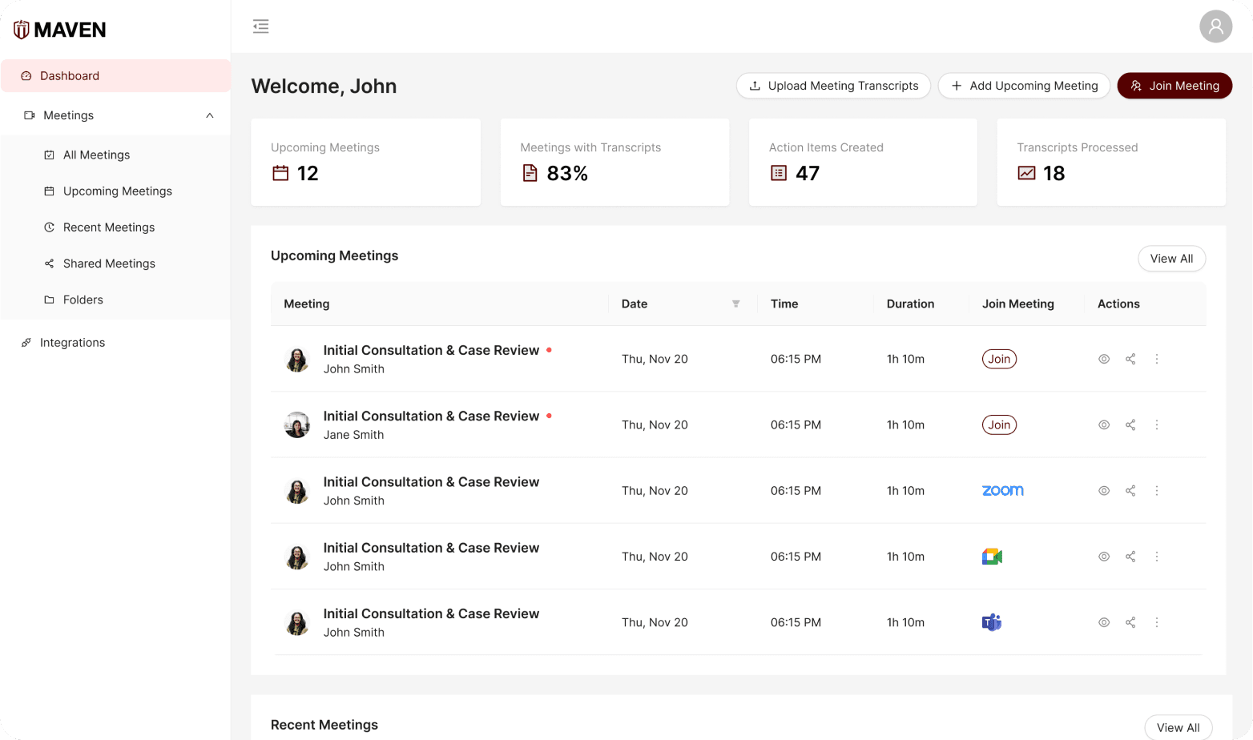Open the user profile avatar icon
Viewport: 1253px width, 740px height.
1215,26
